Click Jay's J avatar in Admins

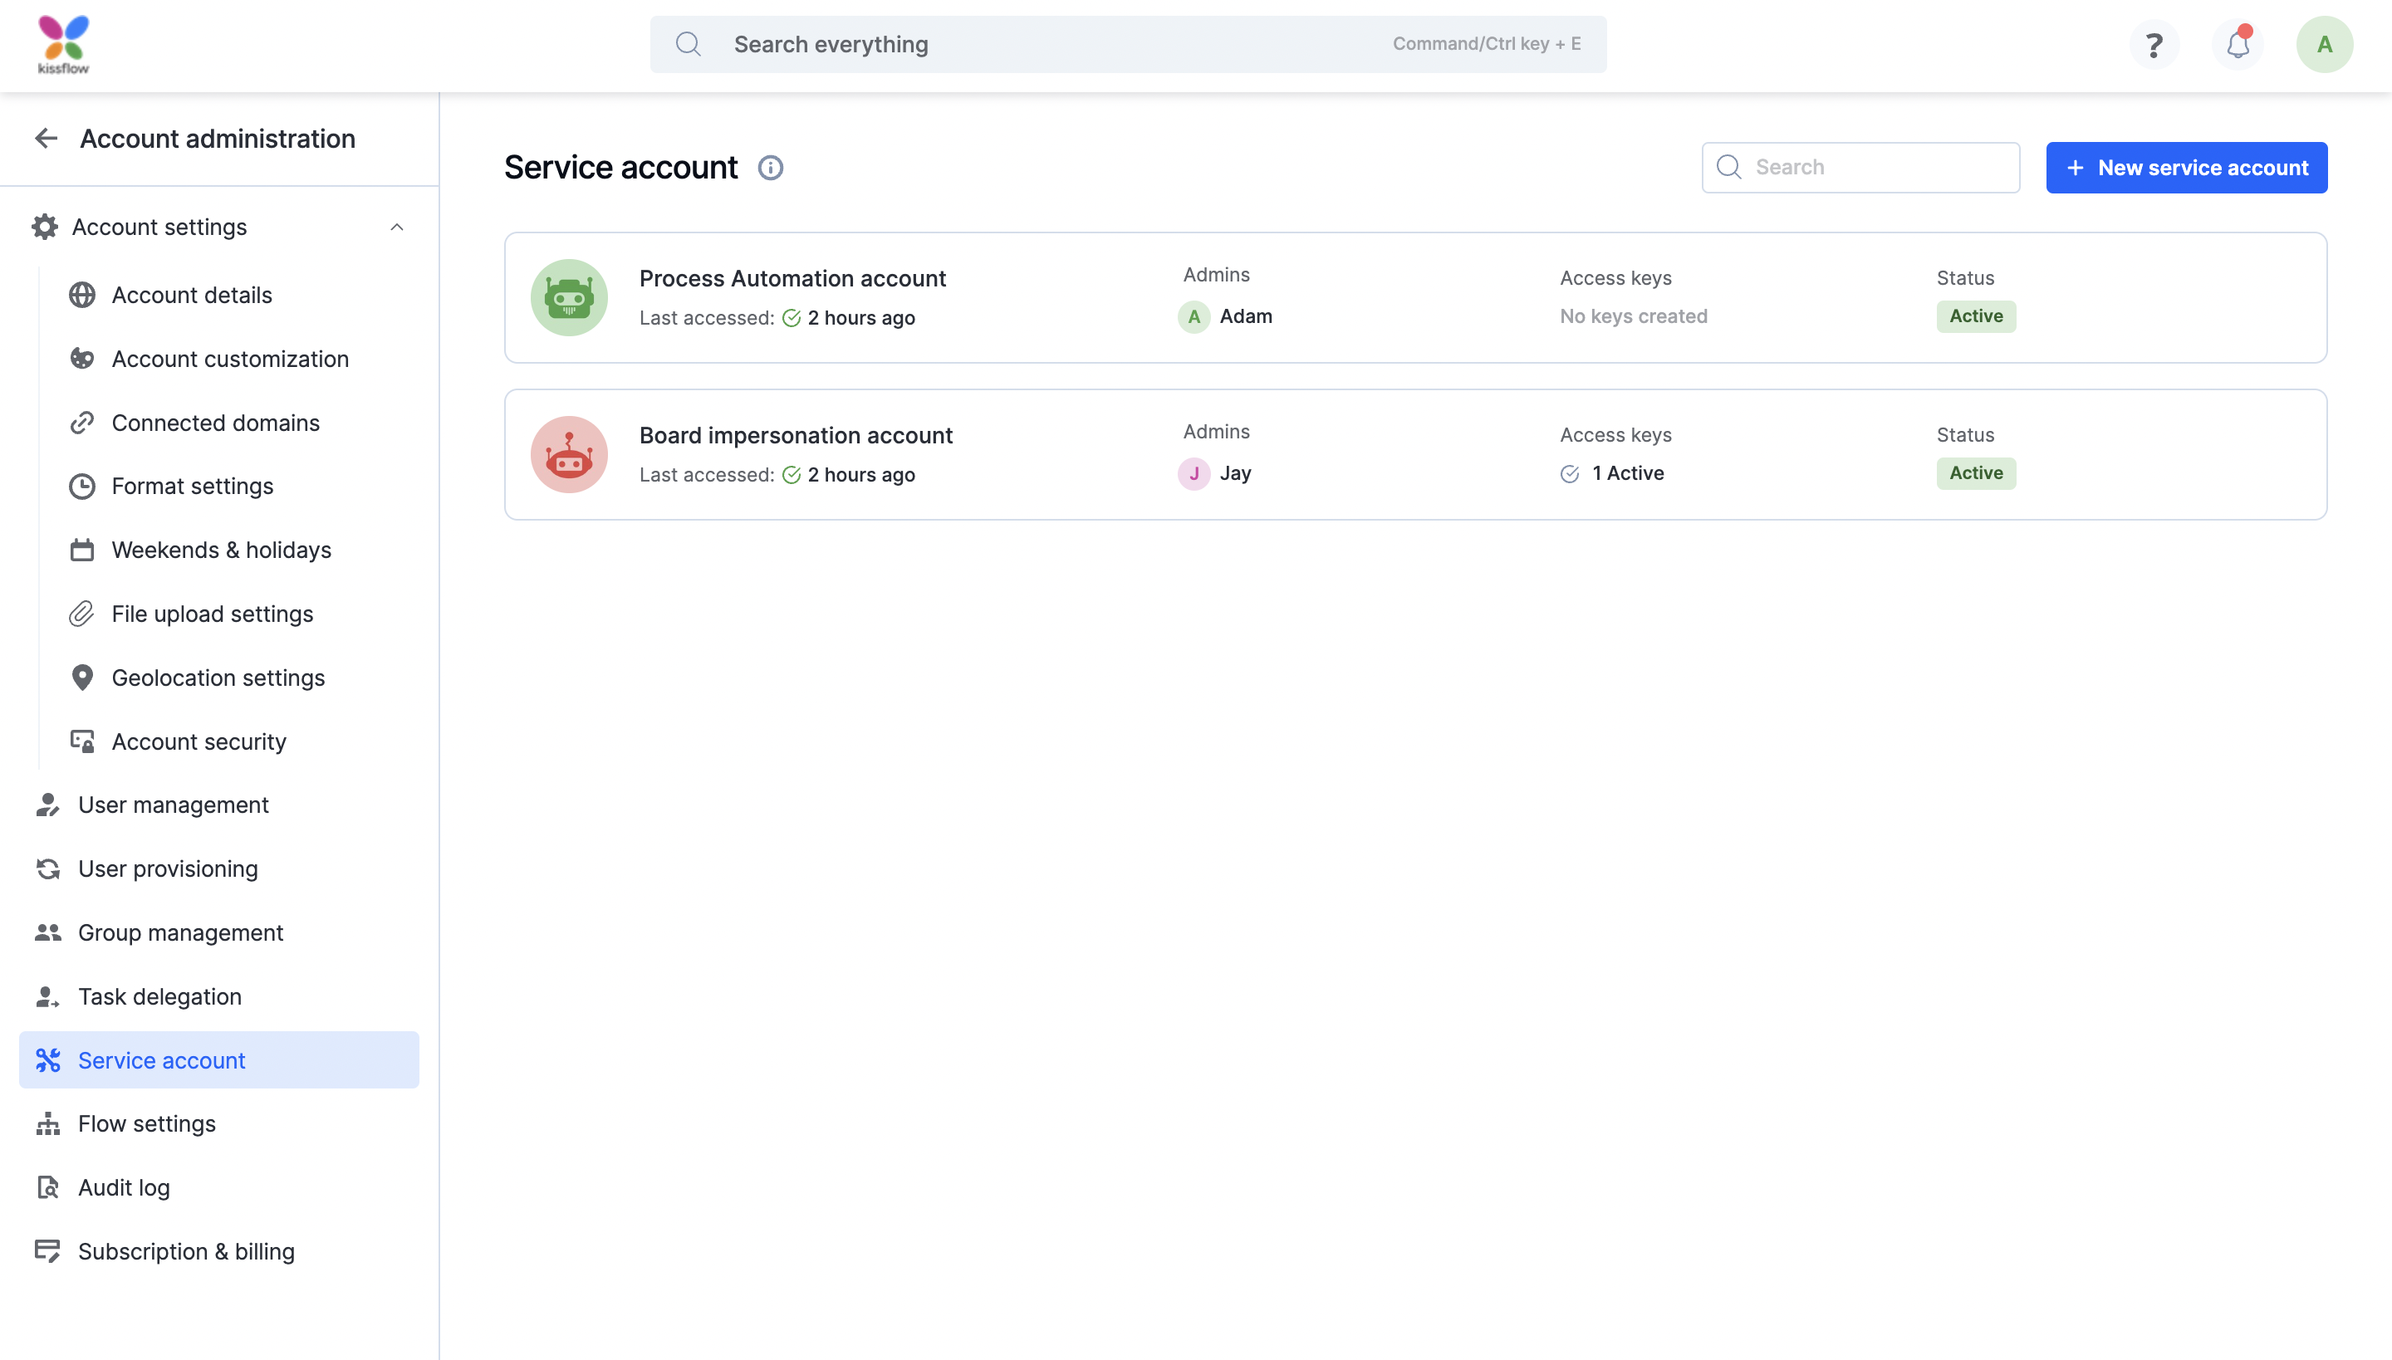[1194, 473]
